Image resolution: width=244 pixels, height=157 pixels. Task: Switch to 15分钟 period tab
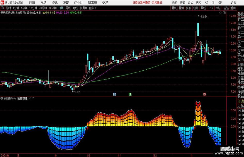click(x=33, y=8)
